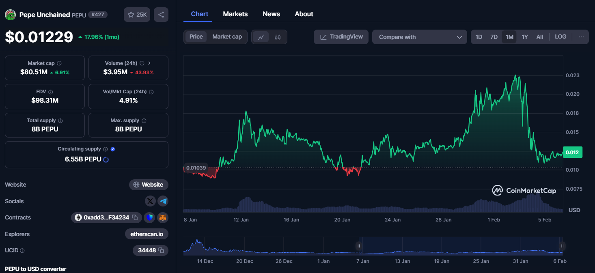Select Market cap chart mode
595x273 pixels.
[227, 37]
